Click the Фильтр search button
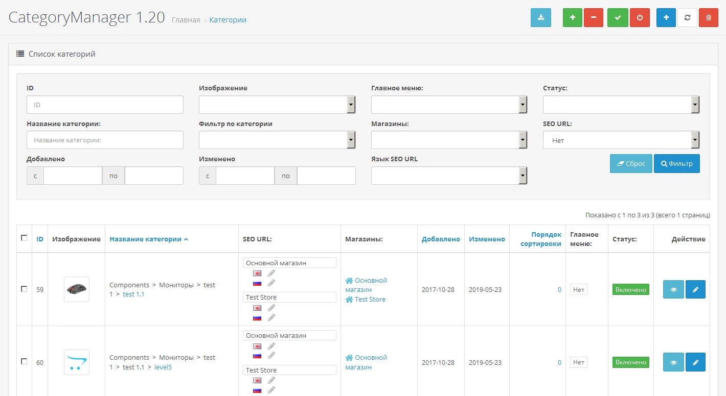The width and height of the screenshot is (726, 396). point(677,164)
